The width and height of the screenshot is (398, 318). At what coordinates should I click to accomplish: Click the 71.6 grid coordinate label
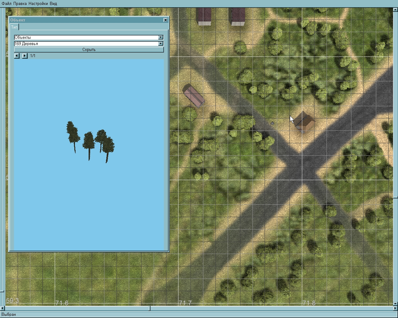click(x=62, y=303)
